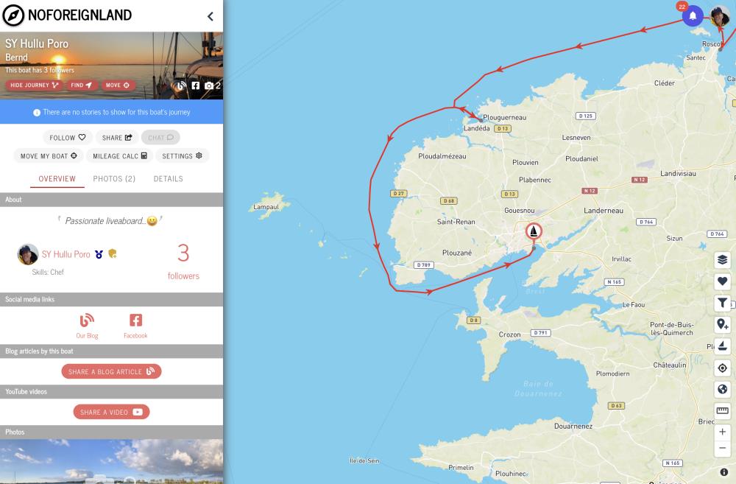The height and width of the screenshot is (484, 736).
Task: Open the Facebook social media link
Action: 135,326
